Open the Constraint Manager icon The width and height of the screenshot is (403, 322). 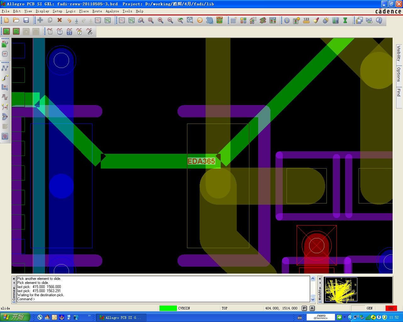pos(273,20)
